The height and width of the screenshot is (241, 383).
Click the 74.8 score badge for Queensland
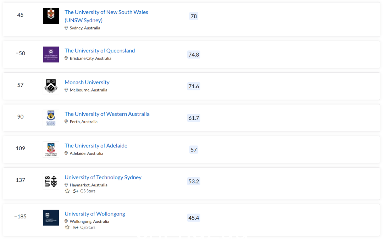point(194,55)
